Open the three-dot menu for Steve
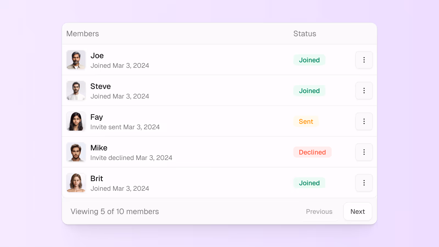 point(364,91)
